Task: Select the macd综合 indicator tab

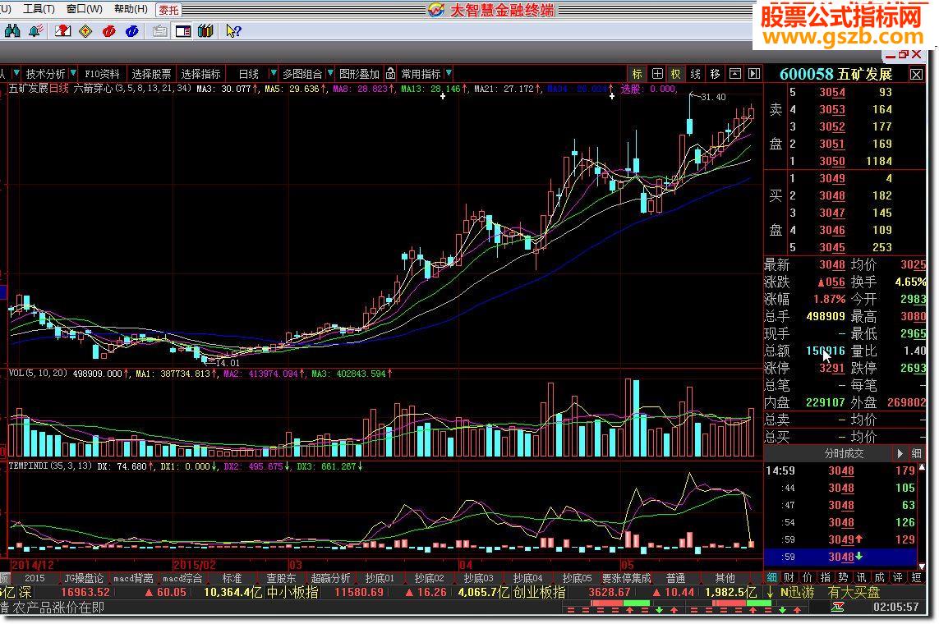Action: pyautogui.click(x=182, y=578)
